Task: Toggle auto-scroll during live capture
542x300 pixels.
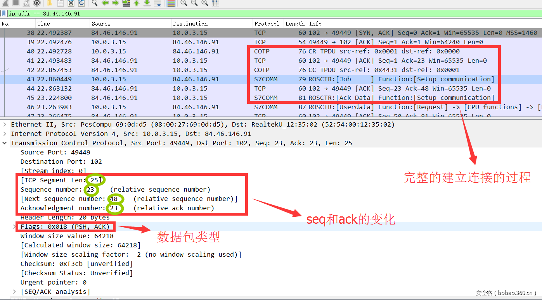Action: (x=158, y=3)
